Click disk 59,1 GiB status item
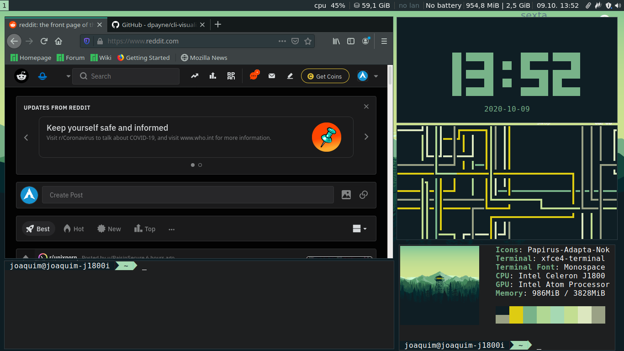 coord(372,5)
